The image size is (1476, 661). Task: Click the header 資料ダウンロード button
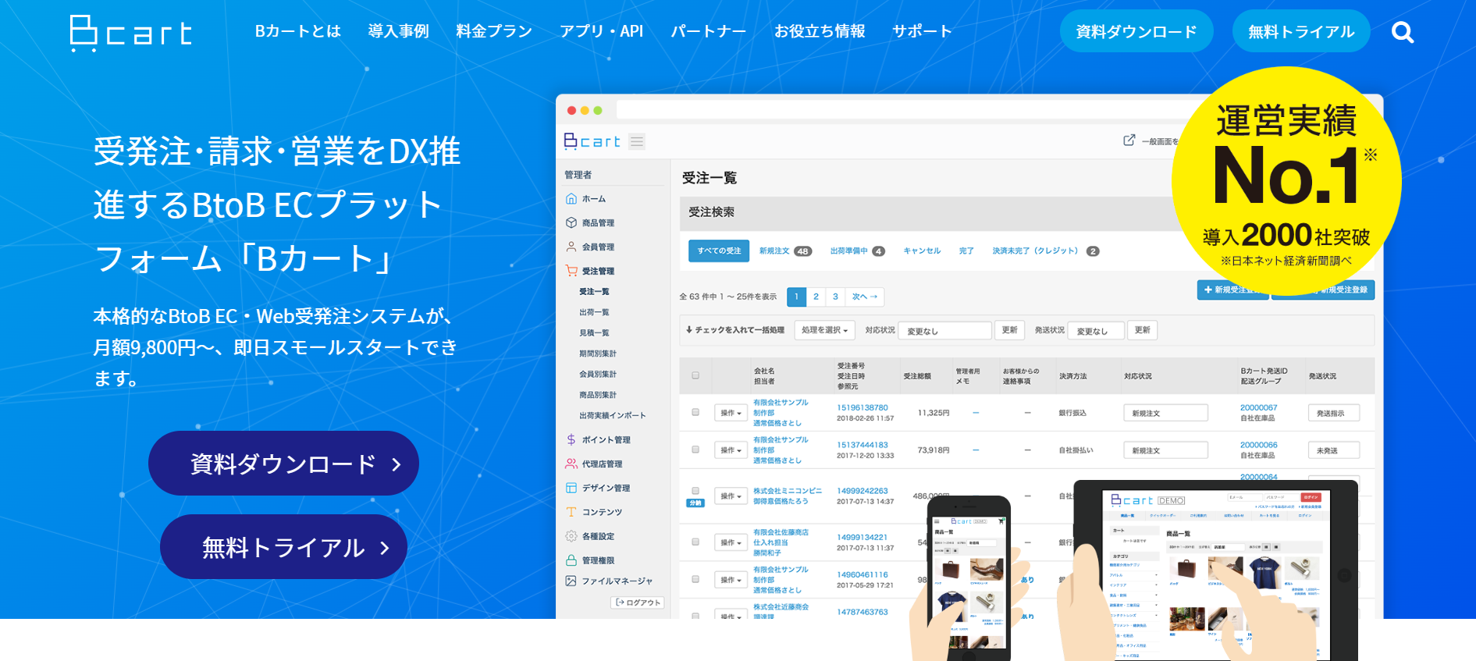1136,31
